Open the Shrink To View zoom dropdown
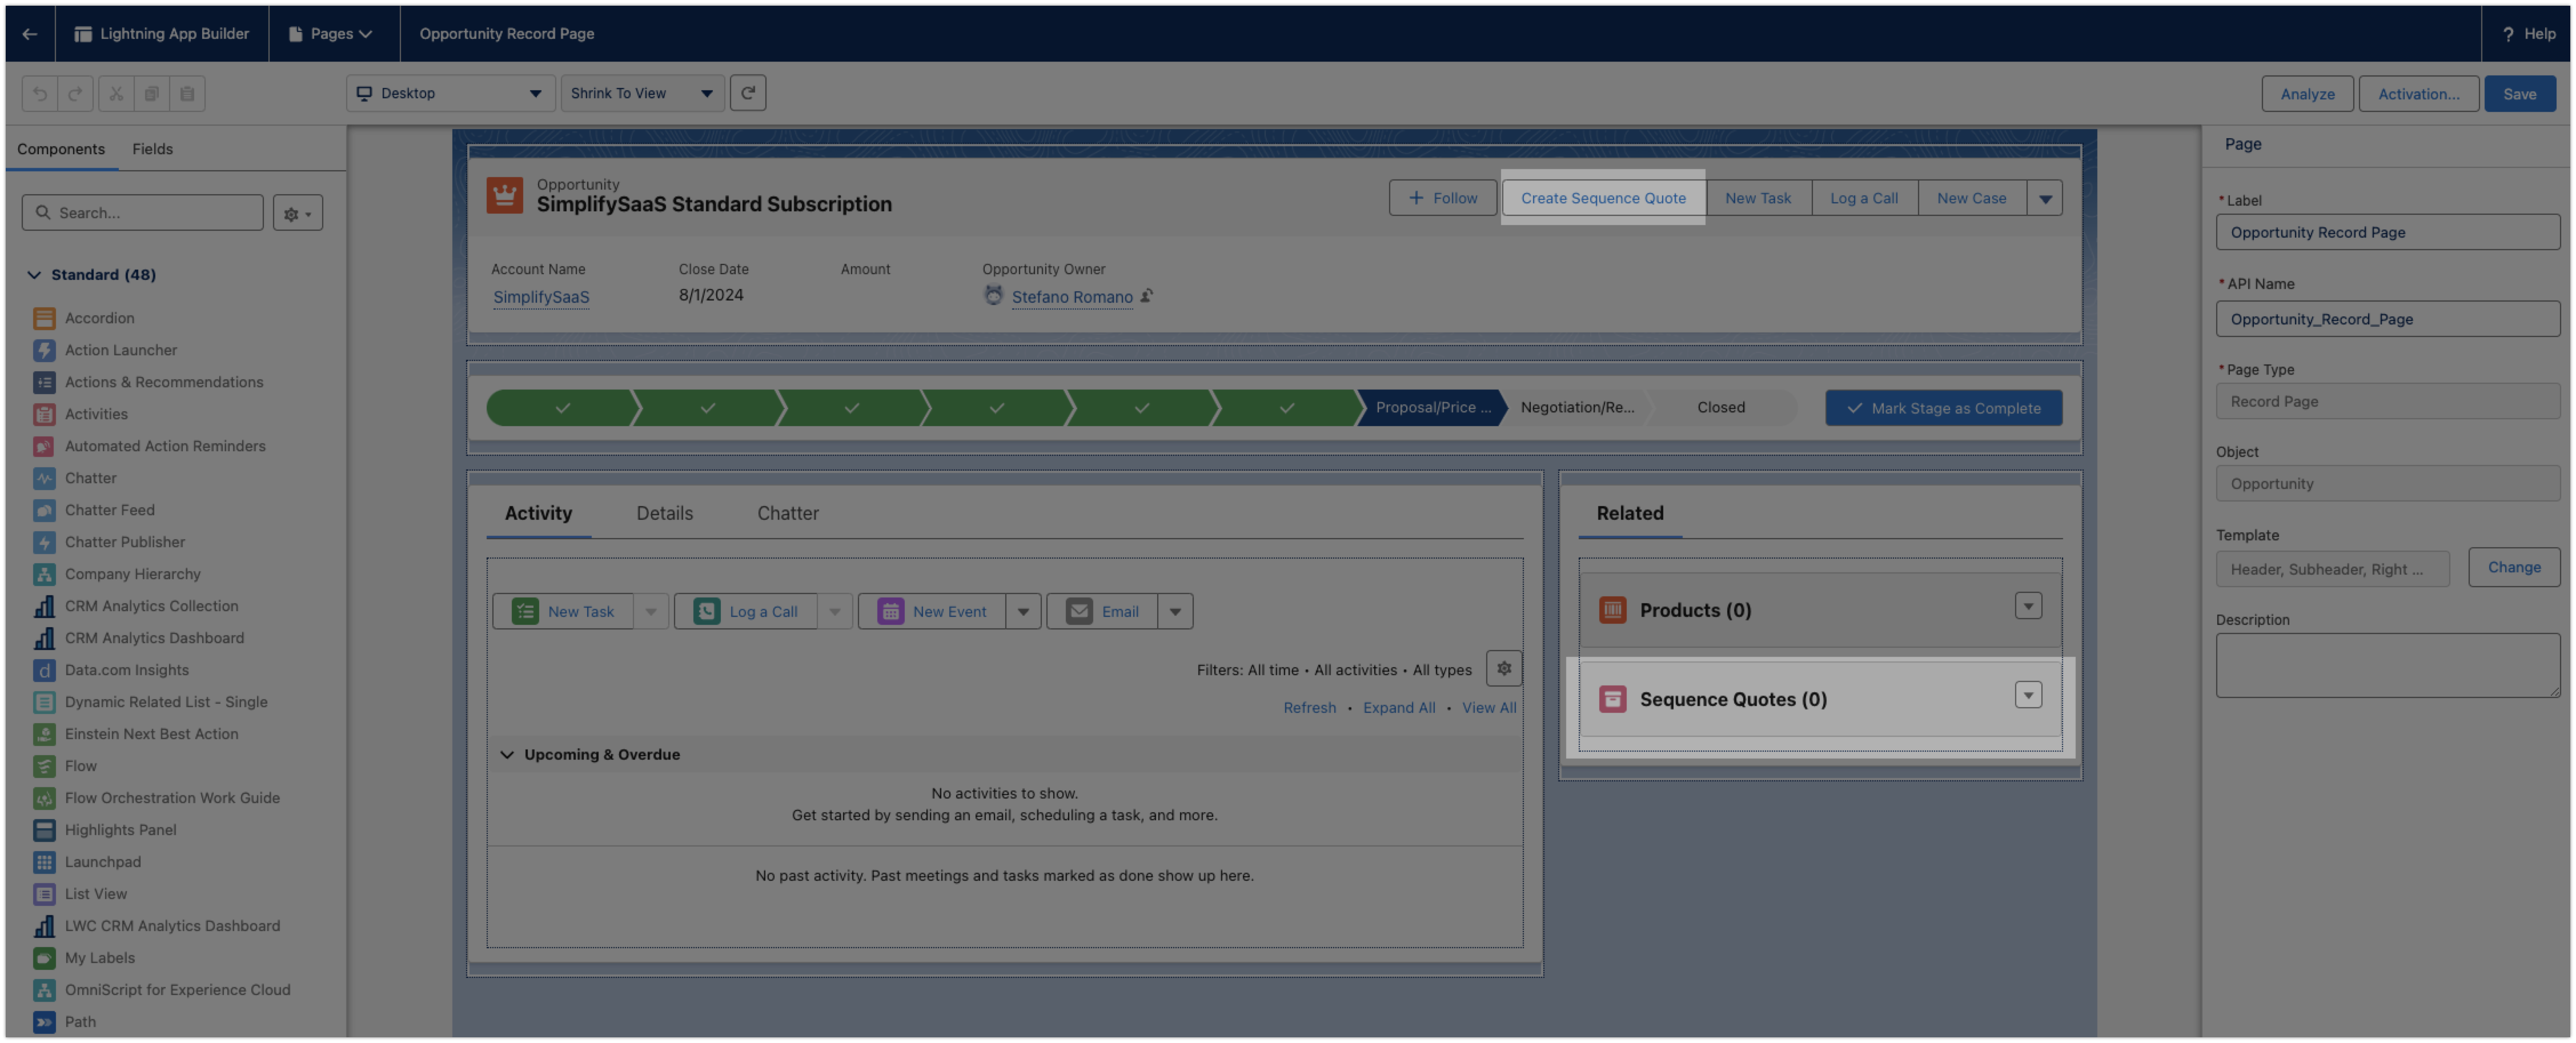The width and height of the screenshot is (2576, 1043). coord(642,93)
